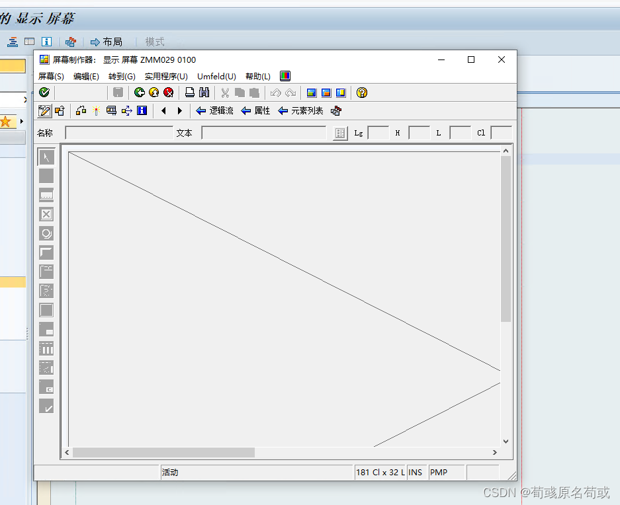This screenshot has width=620, height=505.
Task: Click the "181 Cl x 32 L" status entry
Action: (380, 473)
